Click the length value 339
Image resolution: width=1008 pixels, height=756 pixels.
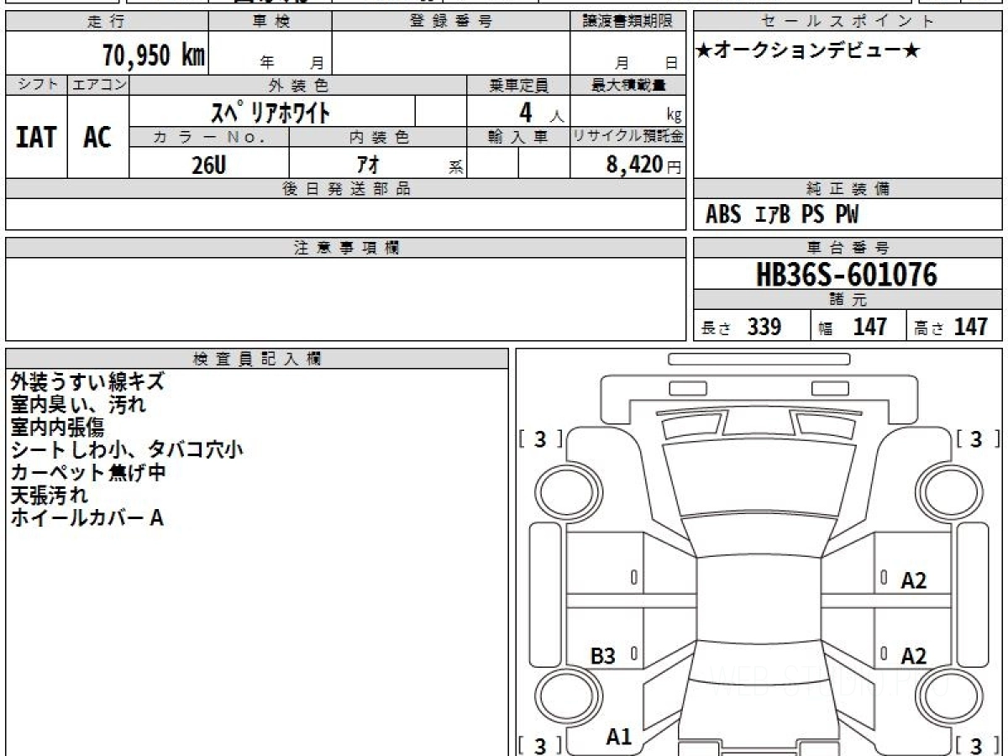pyautogui.click(x=764, y=328)
